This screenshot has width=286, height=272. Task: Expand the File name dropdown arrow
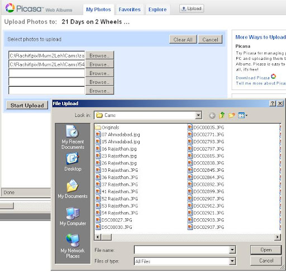click(232, 250)
